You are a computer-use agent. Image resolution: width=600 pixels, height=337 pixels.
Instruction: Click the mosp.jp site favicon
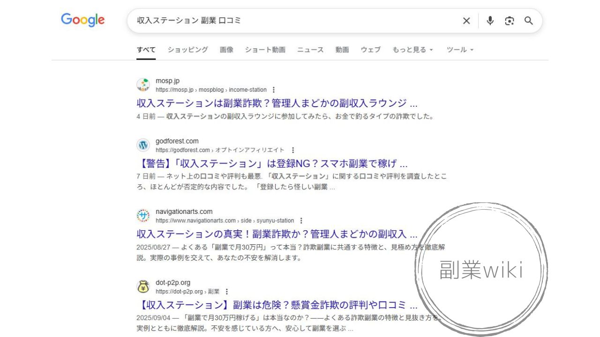click(x=143, y=85)
